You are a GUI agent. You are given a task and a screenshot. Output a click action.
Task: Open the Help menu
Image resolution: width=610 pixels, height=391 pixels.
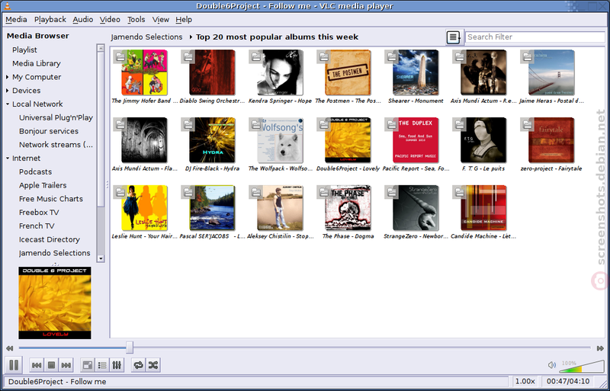tap(184, 20)
